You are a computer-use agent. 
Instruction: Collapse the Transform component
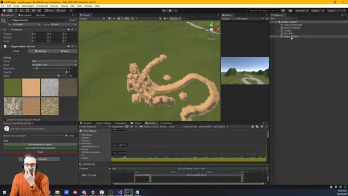(x=2, y=29)
